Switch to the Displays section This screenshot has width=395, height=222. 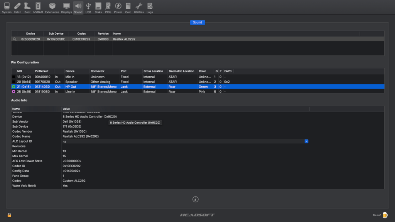(66, 7)
